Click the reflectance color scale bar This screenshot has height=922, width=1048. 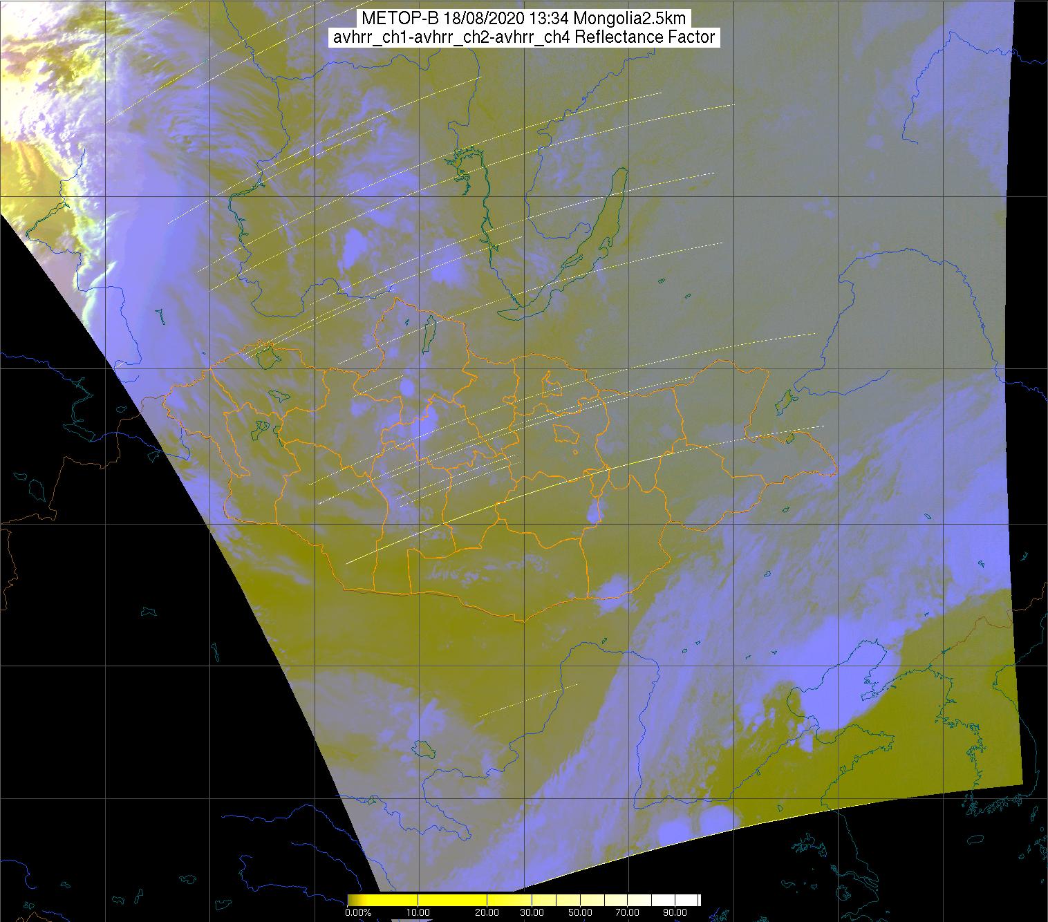(x=524, y=899)
